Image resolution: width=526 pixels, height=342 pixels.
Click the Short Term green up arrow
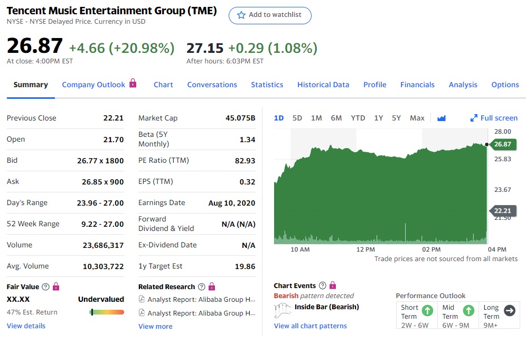coord(428,311)
